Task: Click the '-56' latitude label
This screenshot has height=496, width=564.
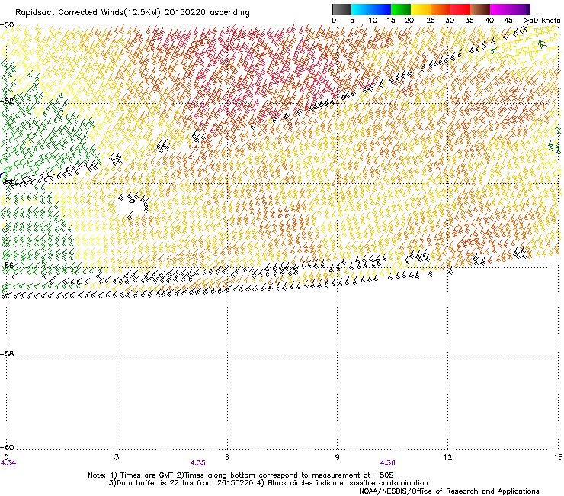Action: click(x=7, y=265)
